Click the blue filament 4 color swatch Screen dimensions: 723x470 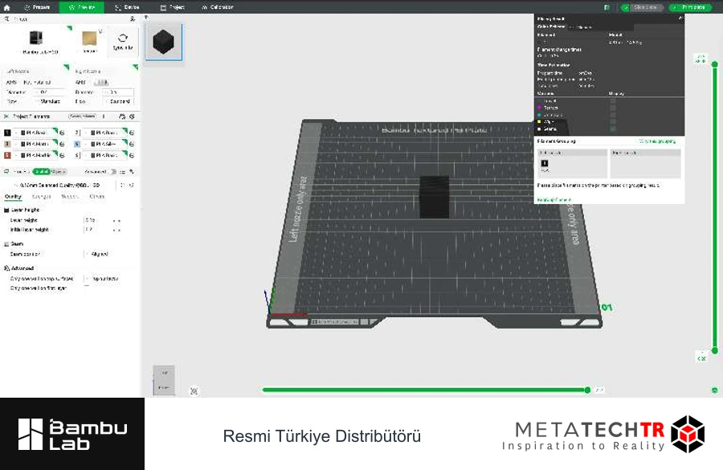click(x=77, y=144)
